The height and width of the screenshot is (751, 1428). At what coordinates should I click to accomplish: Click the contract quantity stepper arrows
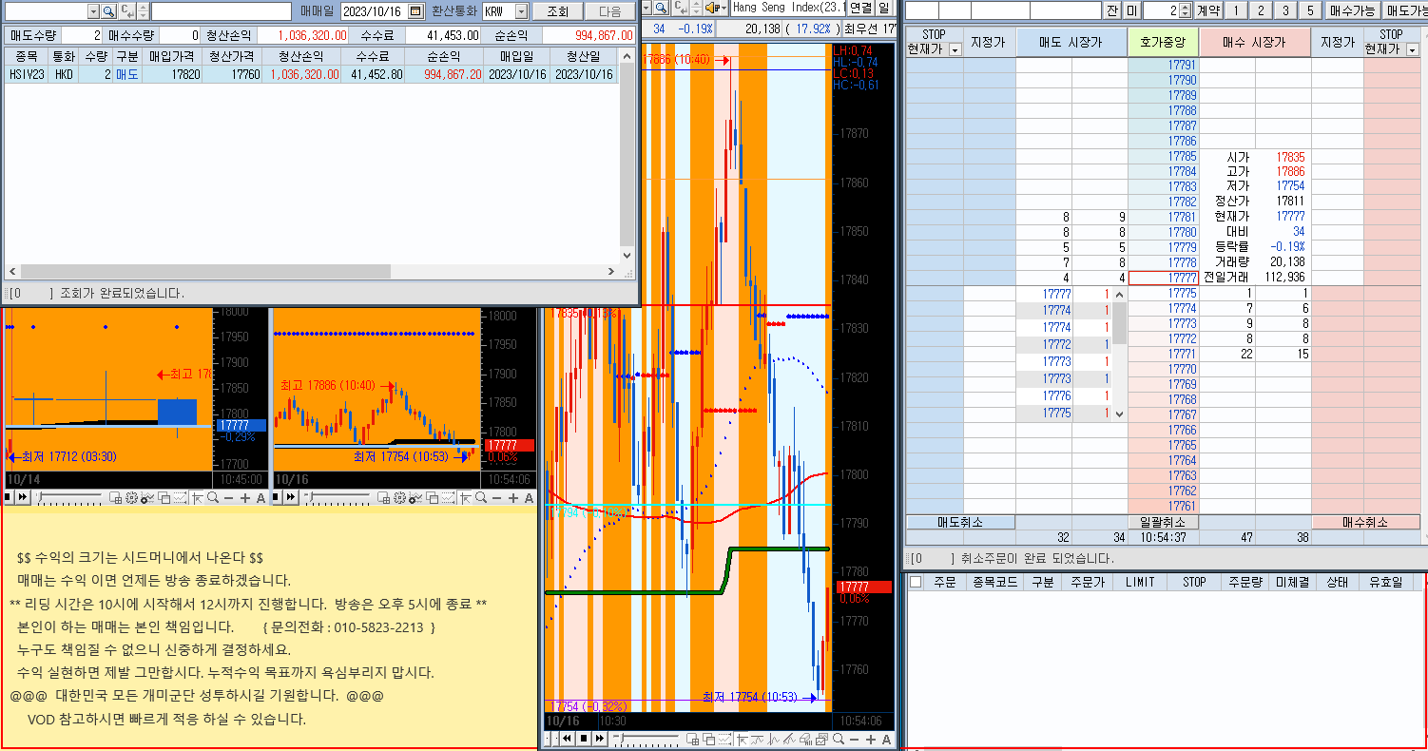point(1186,11)
